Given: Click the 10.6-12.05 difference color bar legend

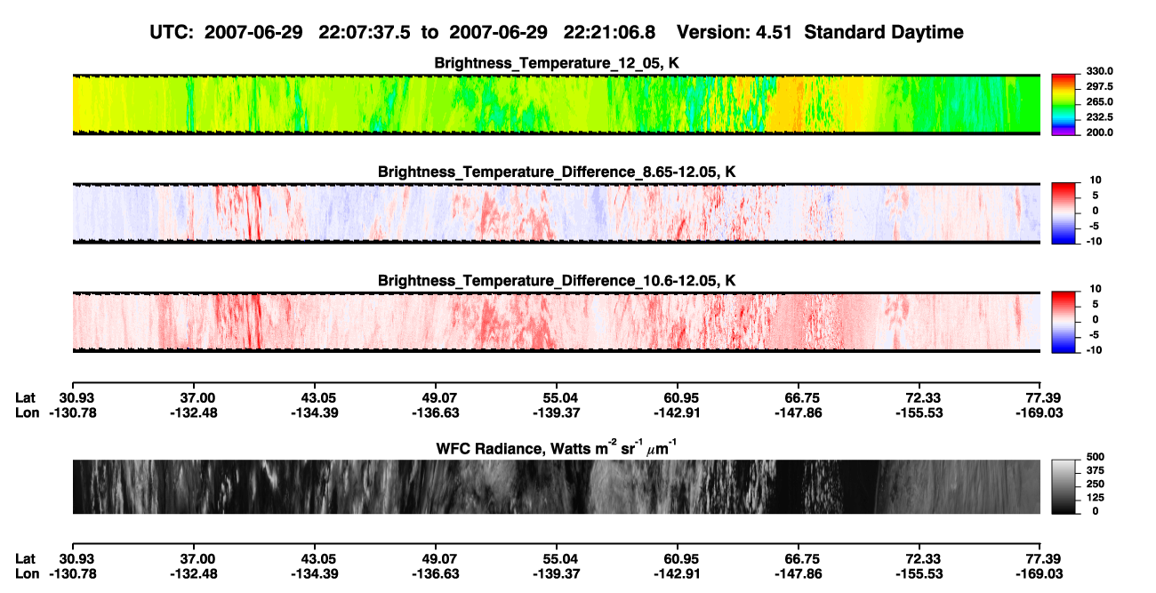Looking at the screenshot, I should pos(1064,322).
